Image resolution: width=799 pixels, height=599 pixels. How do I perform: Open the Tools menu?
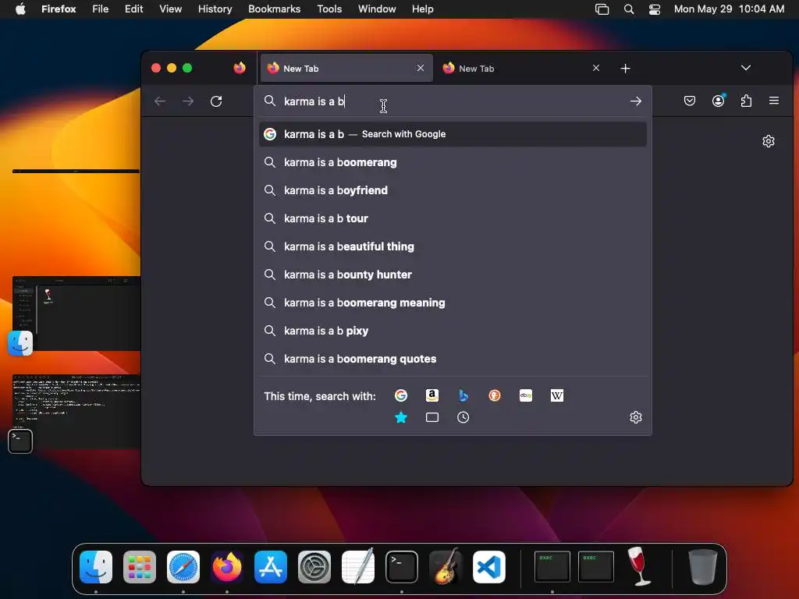coord(329,9)
